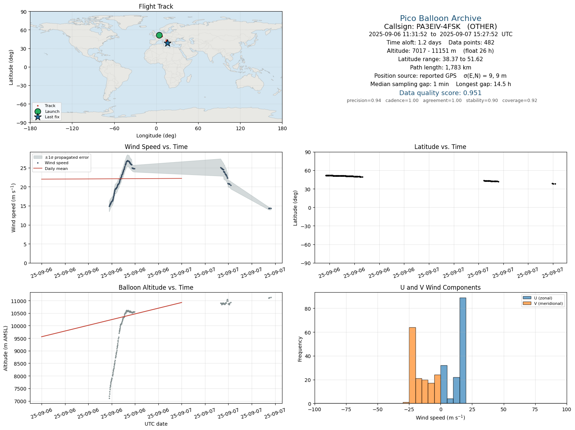The width and height of the screenshot is (575, 430).
Task: Click the "80" frequency tick label
Action: [309, 308]
